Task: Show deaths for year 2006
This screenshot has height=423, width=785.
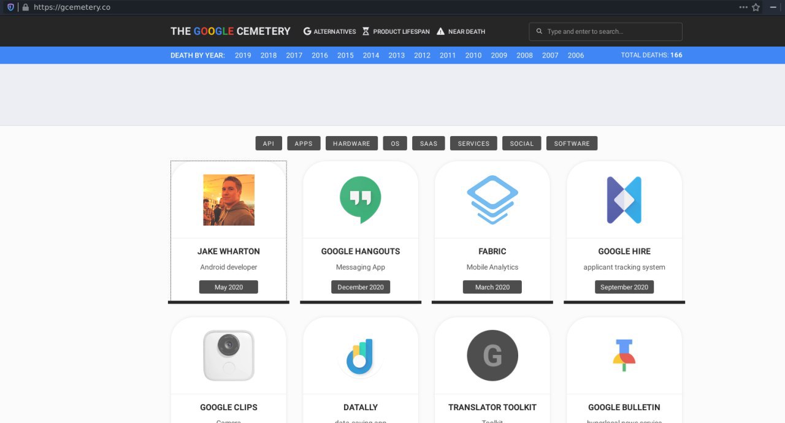Action: [x=576, y=55]
